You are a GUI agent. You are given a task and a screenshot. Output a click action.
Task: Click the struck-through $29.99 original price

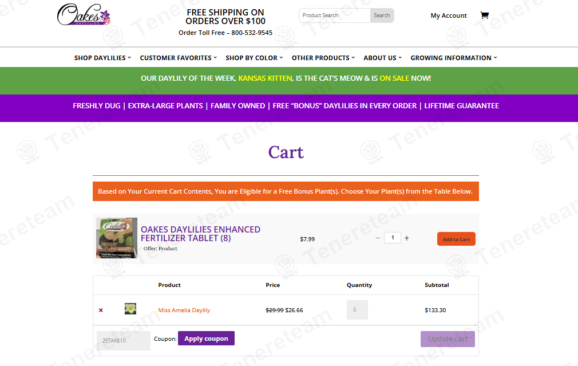[x=275, y=310]
